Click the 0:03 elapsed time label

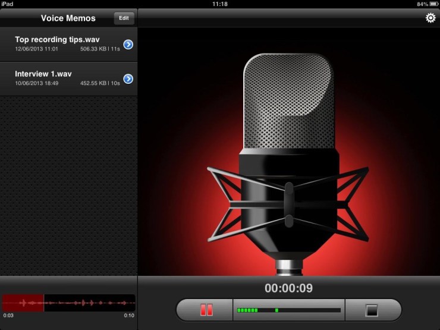coord(8,316)
